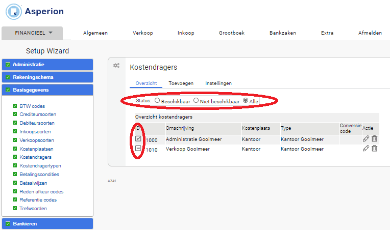Delete kostendrager 1000 with trash icon

pyautogui.click(x=375, y=139)
